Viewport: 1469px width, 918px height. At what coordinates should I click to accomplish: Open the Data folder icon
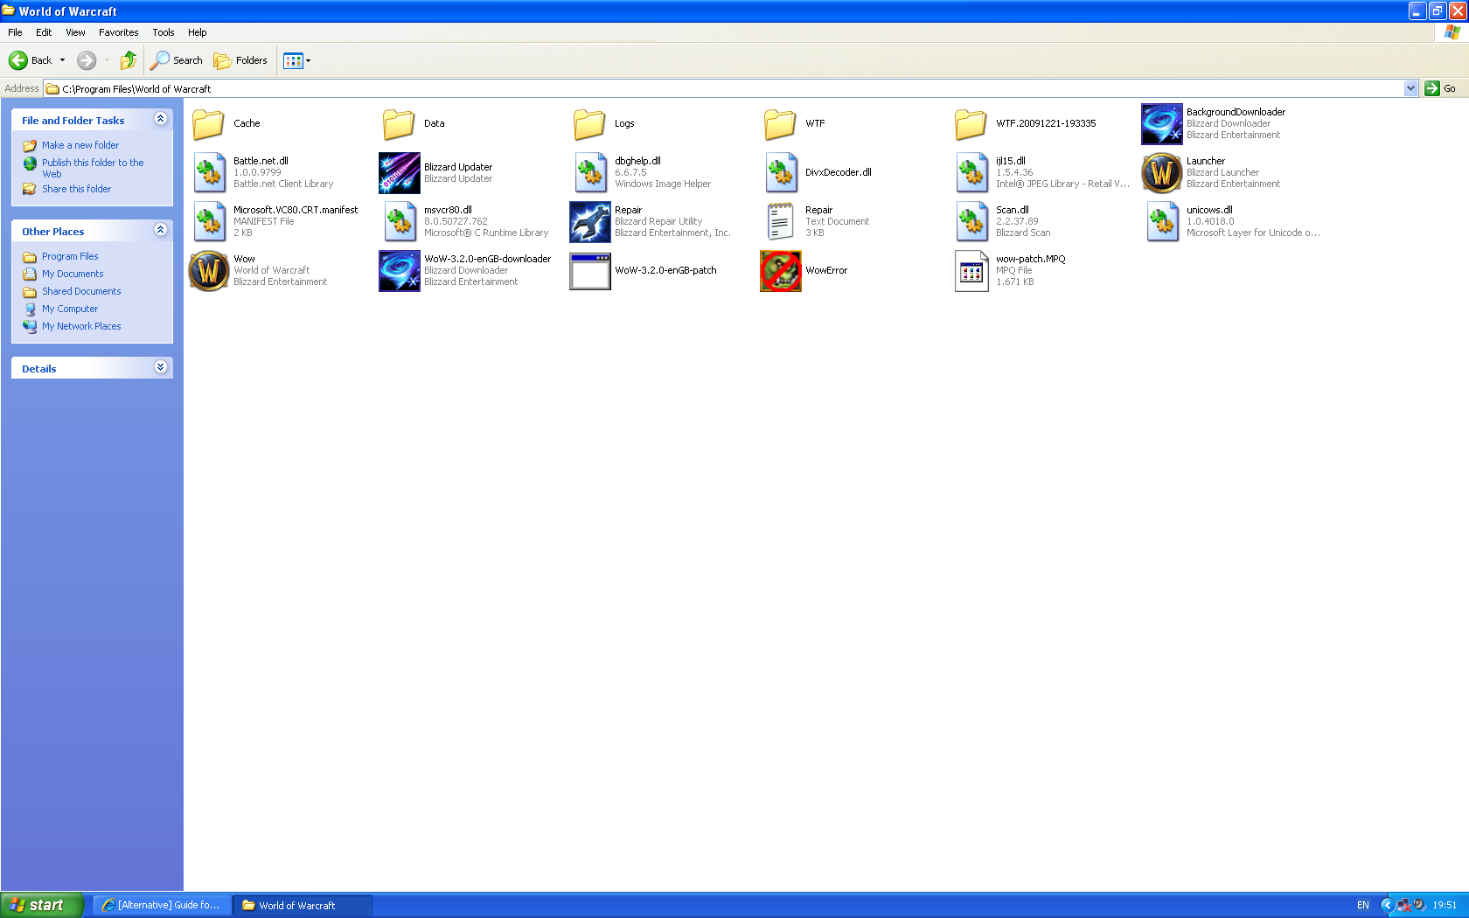click(x=400, y=124)
